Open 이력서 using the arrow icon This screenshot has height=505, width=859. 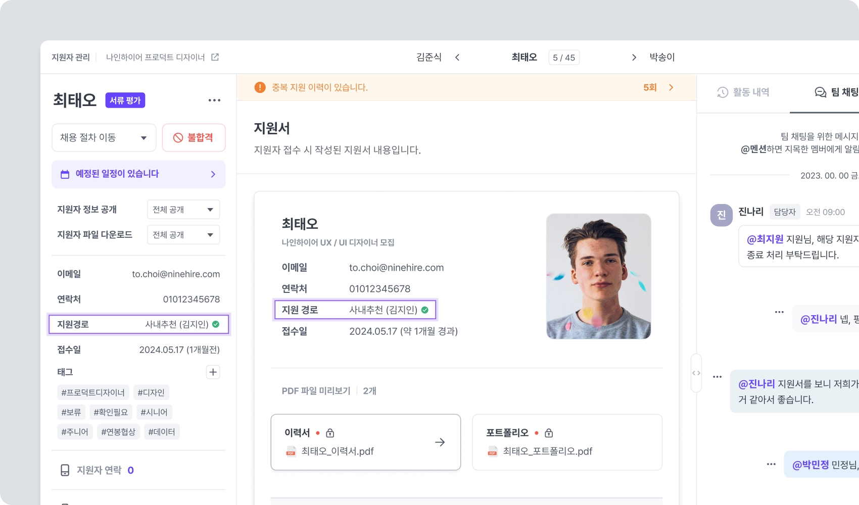pos(440,442)
